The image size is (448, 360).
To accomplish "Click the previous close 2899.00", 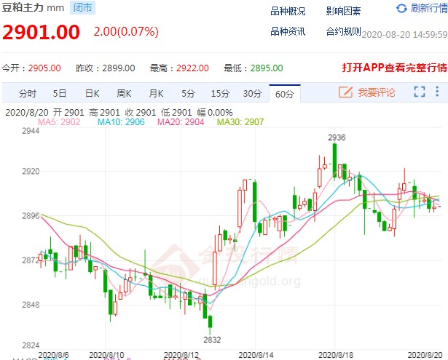I will [119, 68].
